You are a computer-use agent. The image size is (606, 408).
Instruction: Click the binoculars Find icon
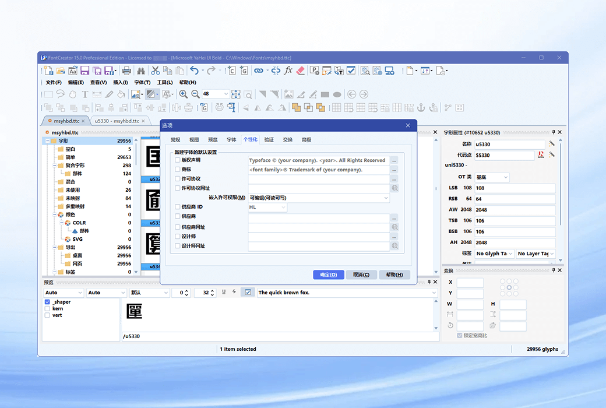click(x=139, y=71)
